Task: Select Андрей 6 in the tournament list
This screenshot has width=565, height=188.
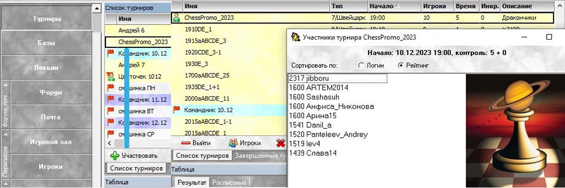Action: (138, 31)
